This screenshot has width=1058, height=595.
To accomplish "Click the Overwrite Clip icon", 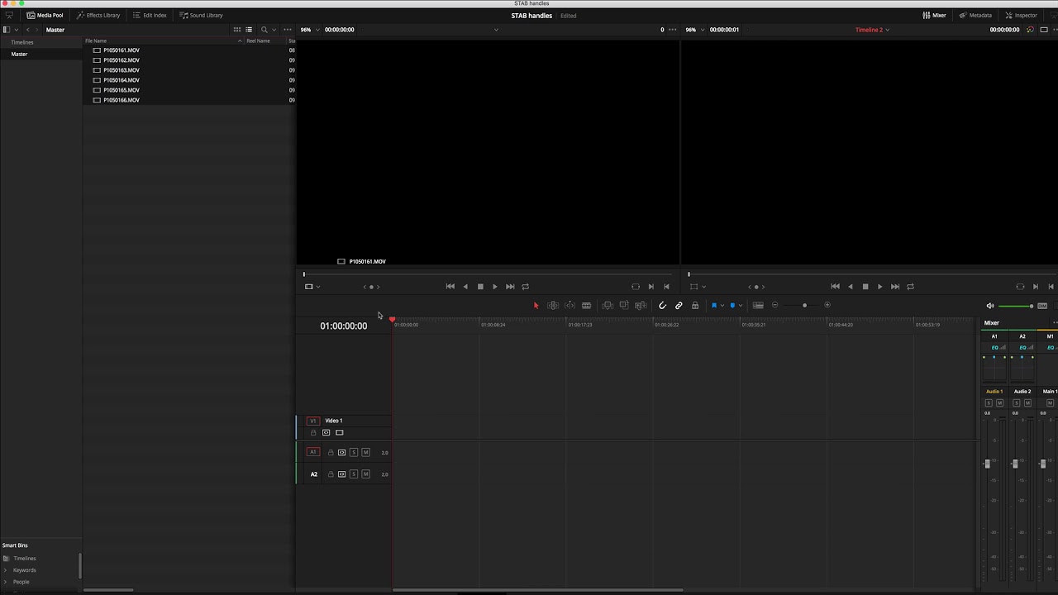I will pyautogui.click(x=624, y=306).
